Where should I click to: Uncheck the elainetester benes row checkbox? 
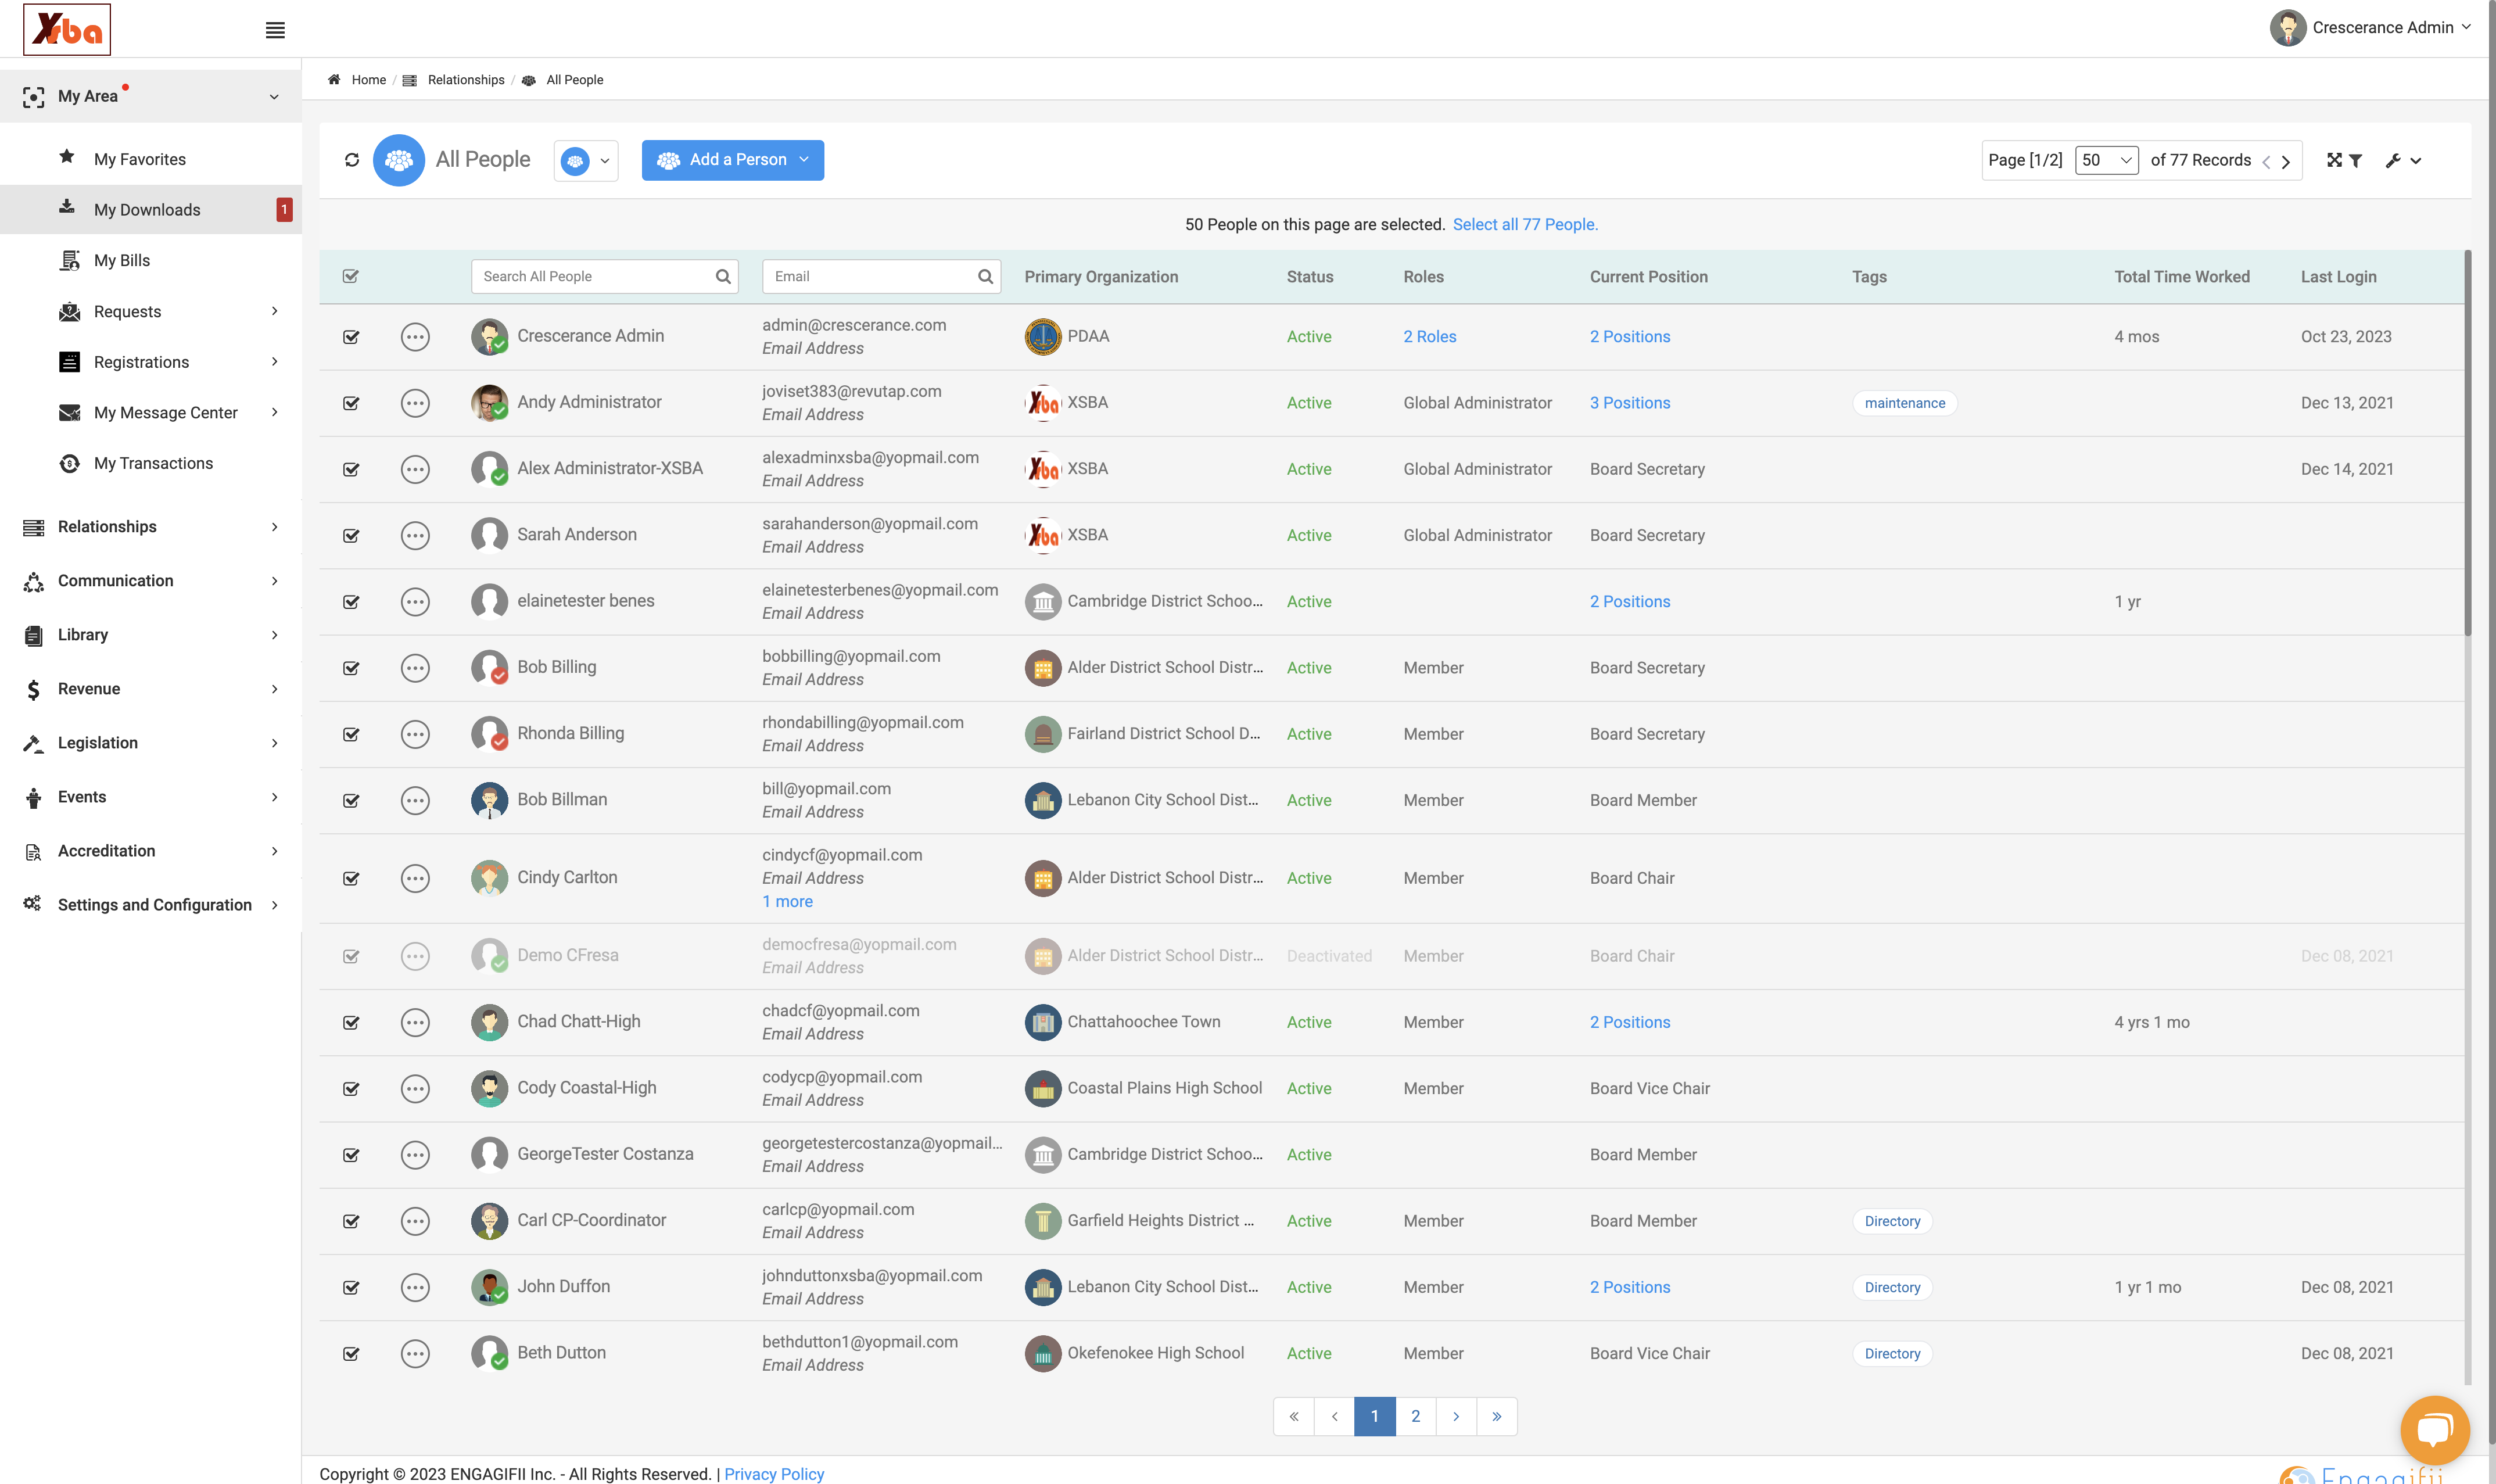pos(351,601)
